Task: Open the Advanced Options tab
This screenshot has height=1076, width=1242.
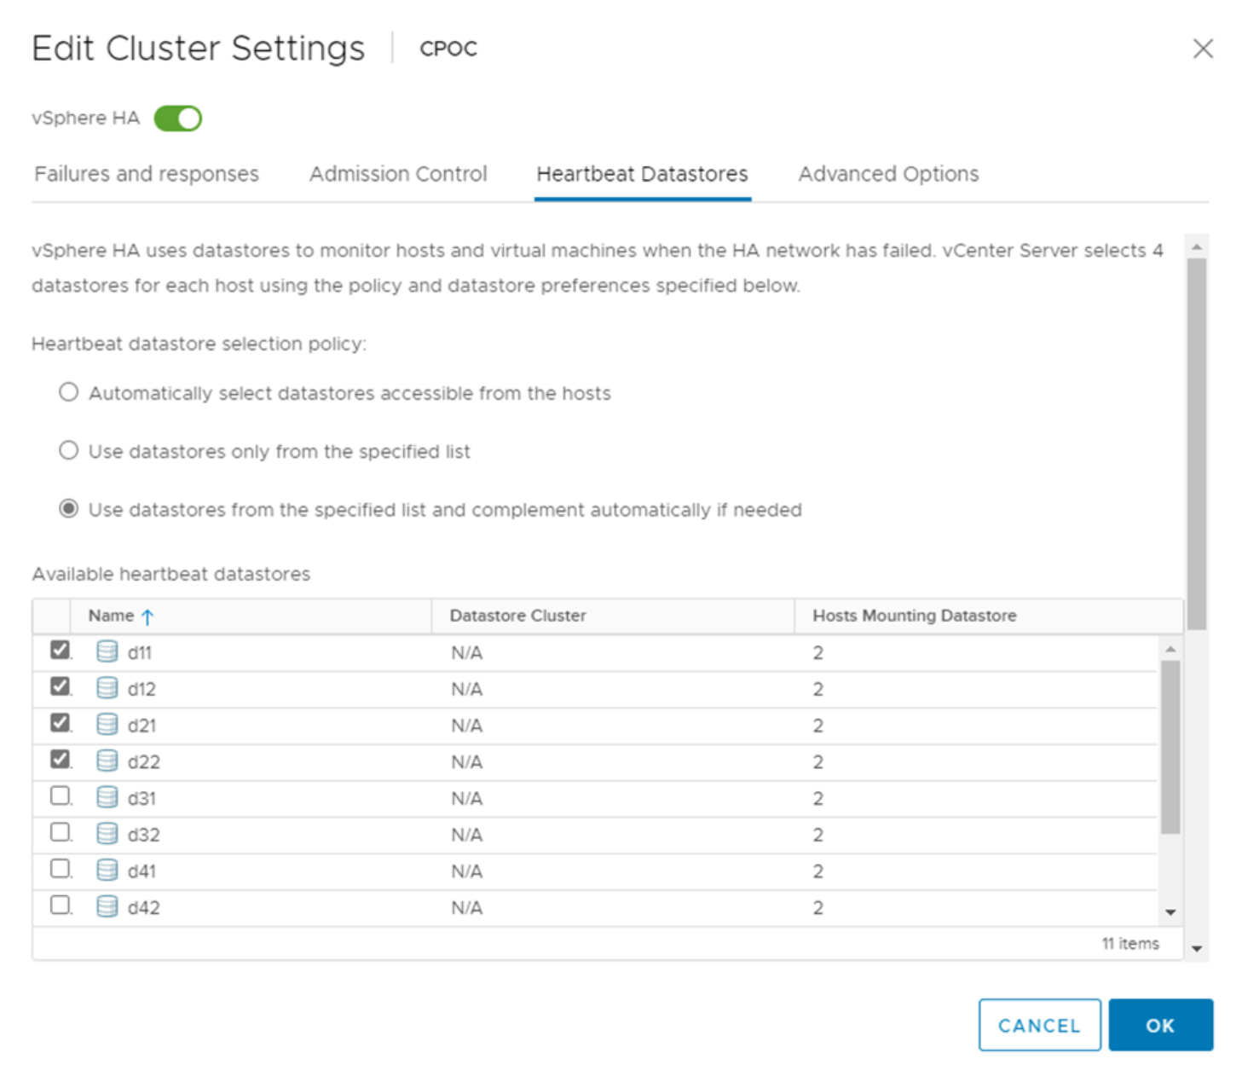Action: 888,174
